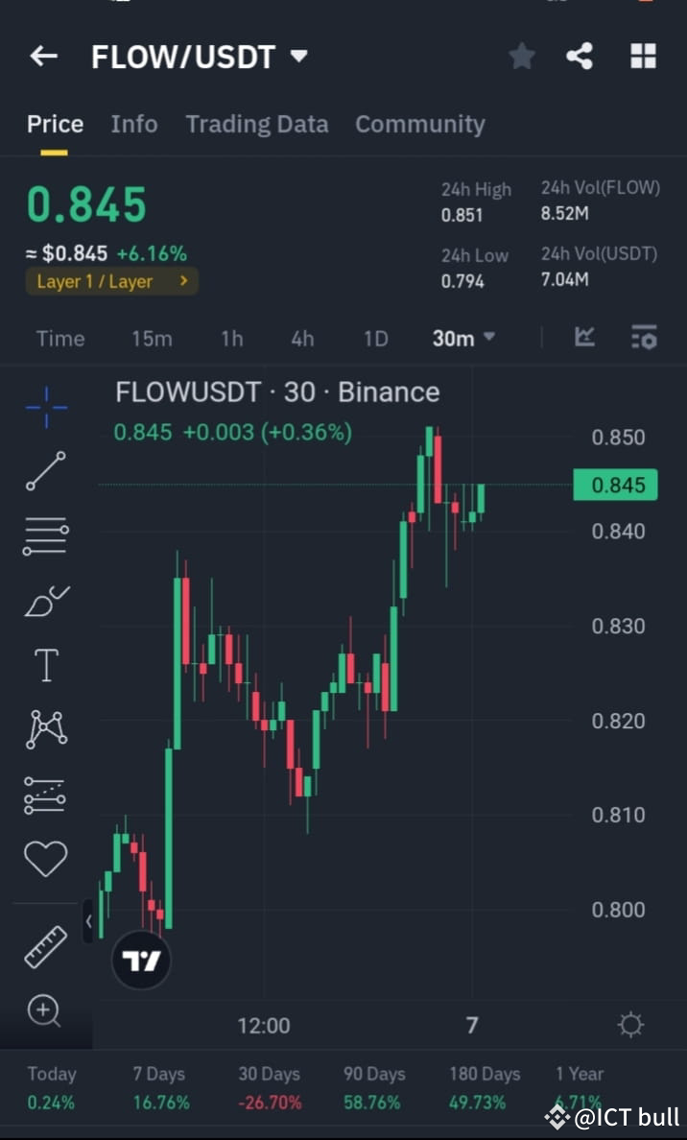
Task: Open the Magnifier zoom tool
Action: tap(45, 1010)
